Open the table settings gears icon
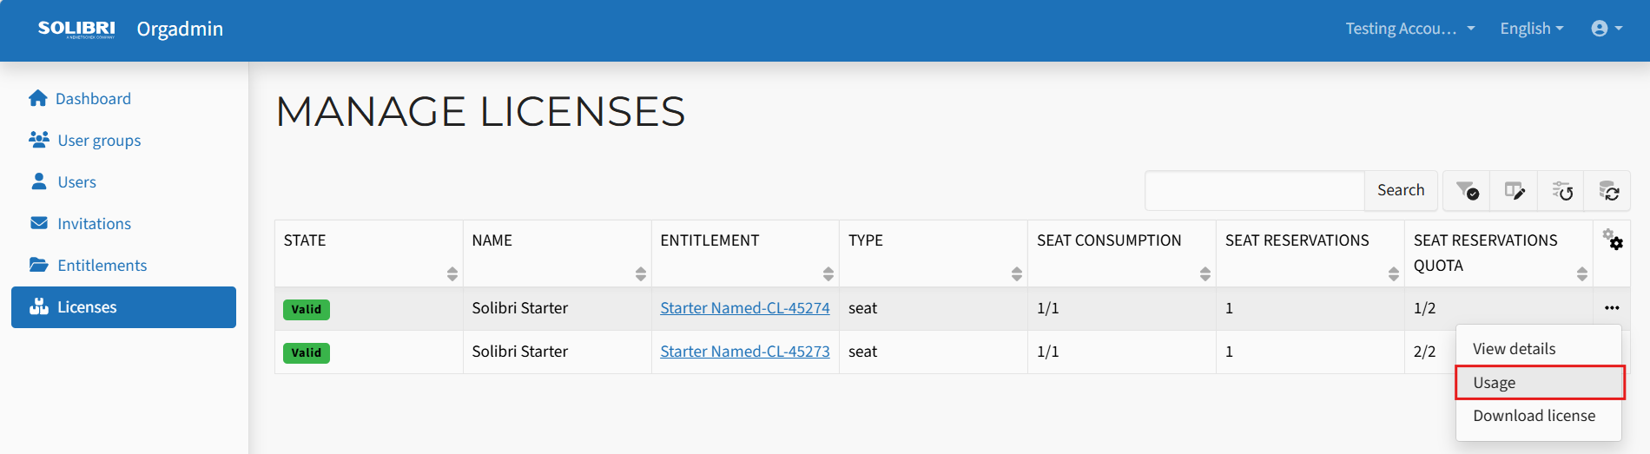The height and width of the screenshot is (454, 1650). [1613, 240]
